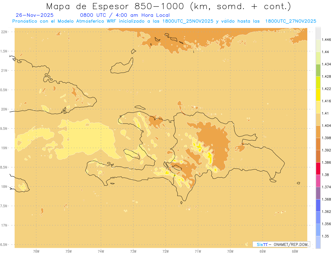Click the colorbar value '1.434'
The image size is (331, 255).
tap(326, 64)
